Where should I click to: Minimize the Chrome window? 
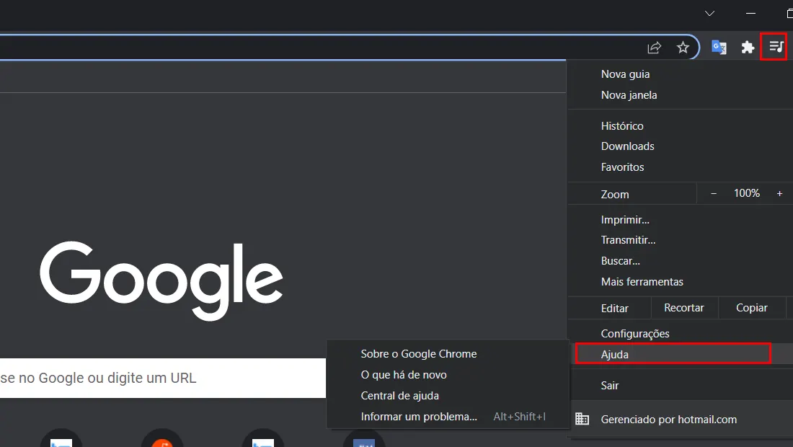[750, 13]
